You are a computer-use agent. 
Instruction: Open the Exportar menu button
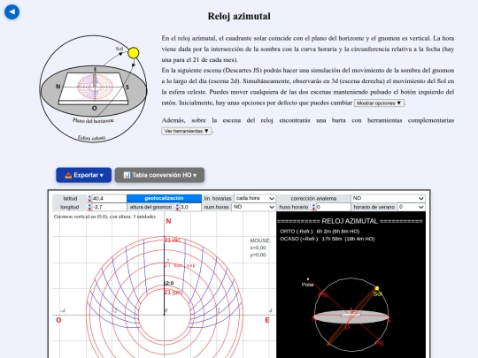83,175
